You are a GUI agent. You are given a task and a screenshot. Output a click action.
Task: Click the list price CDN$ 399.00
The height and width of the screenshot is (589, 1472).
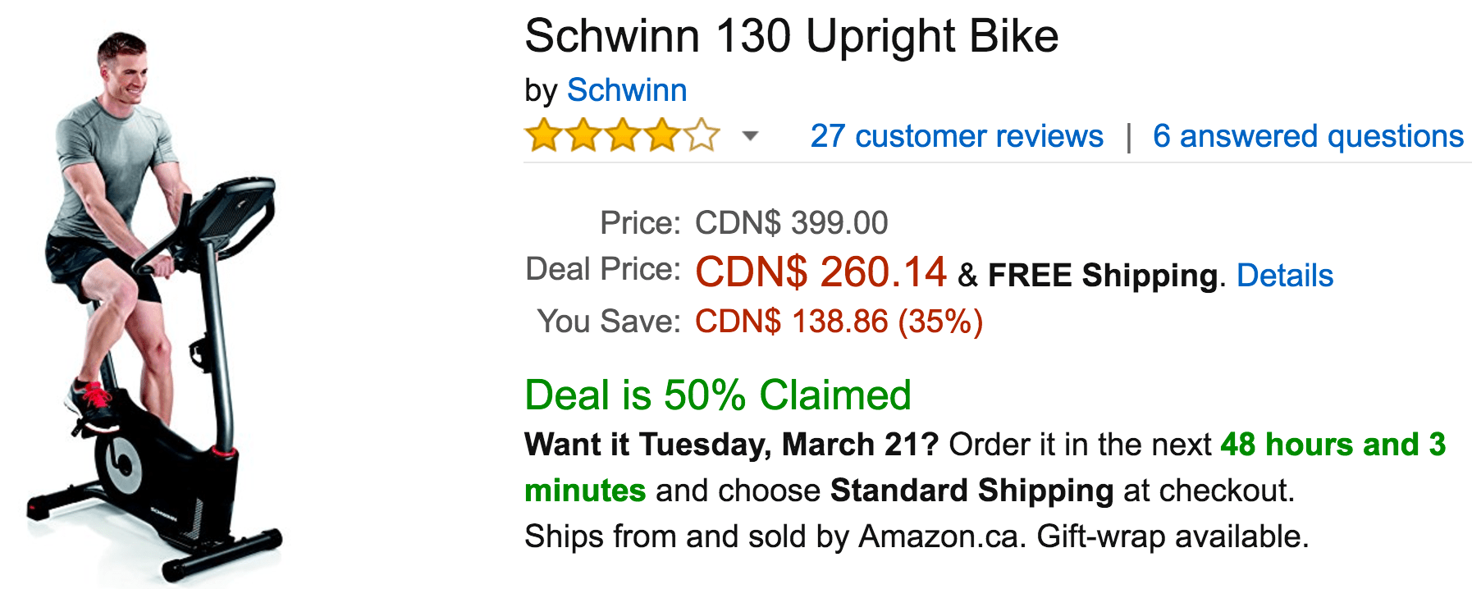pyautogui.click(x=791, y=223)
